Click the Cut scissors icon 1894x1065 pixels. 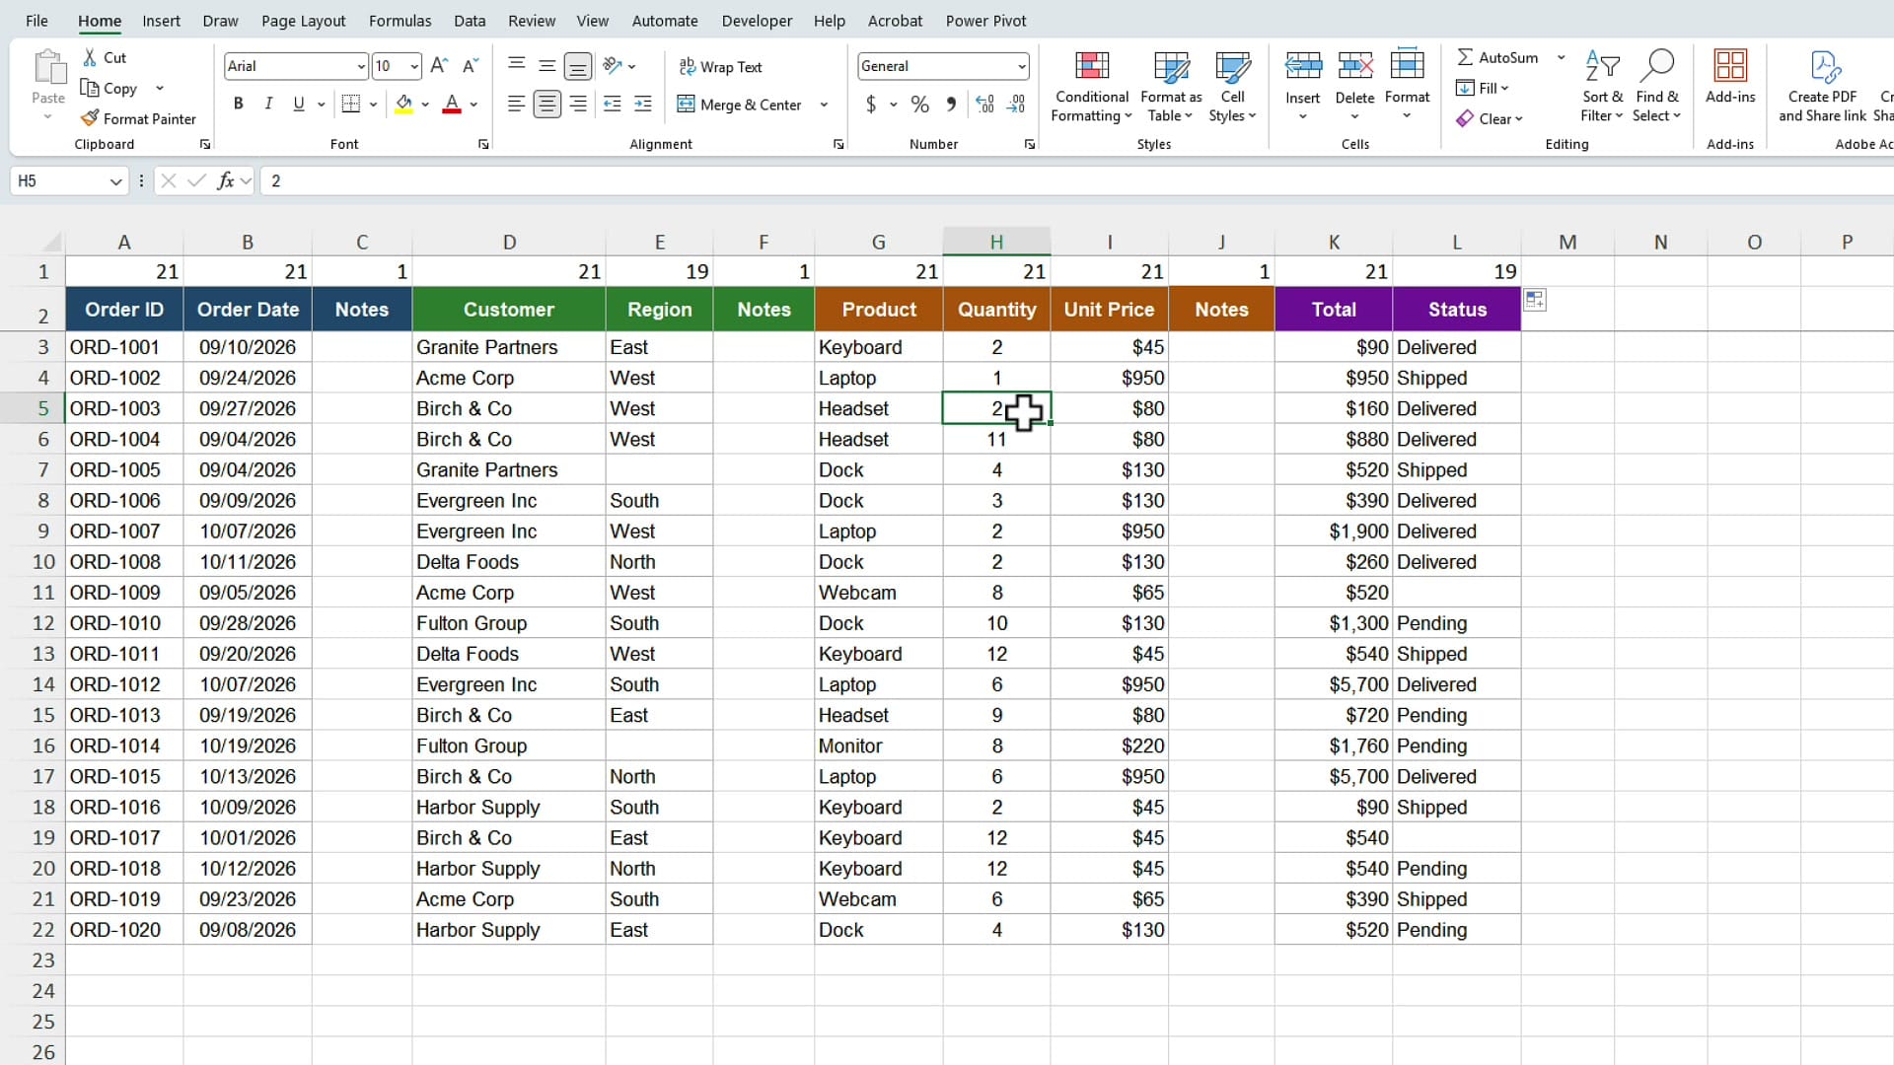pyautogui.click(x=90, y=58)
